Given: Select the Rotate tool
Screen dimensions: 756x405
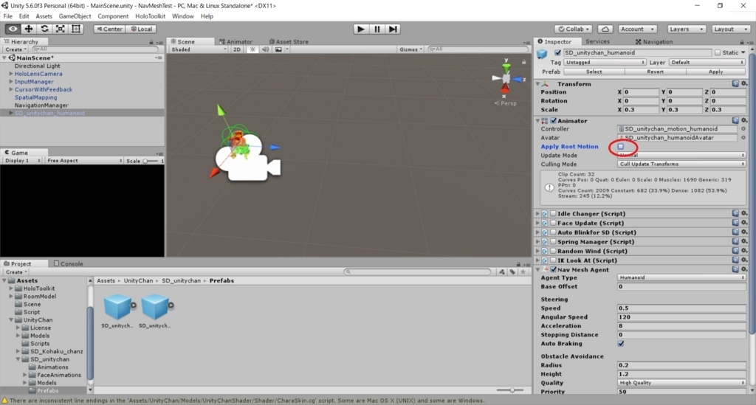Looking at the screenshot, I should 44,29.
